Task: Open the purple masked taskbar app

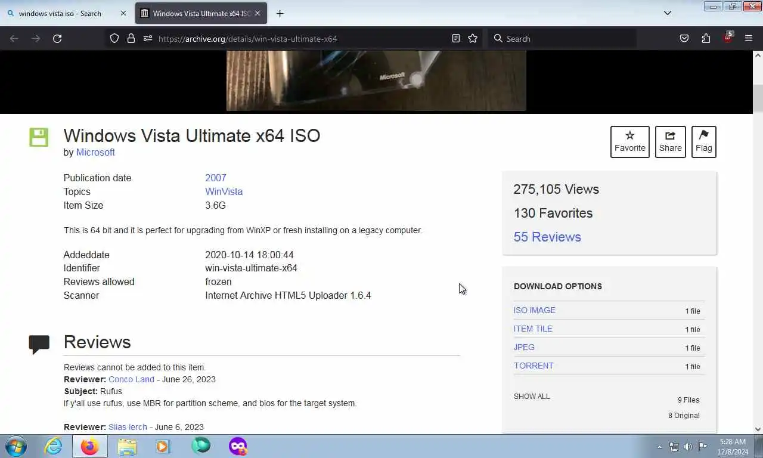Action: pyautogui.click(x=237, y=446)
